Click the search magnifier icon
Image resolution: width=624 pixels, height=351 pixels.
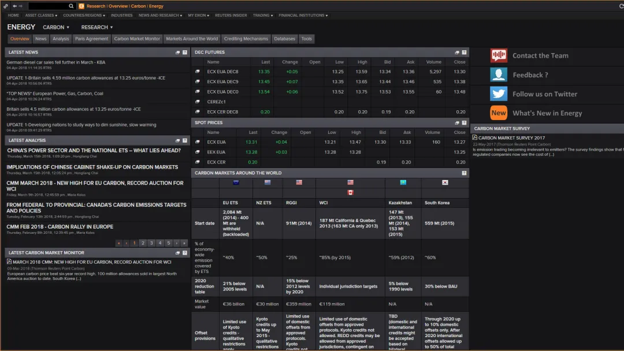(71, 6)
